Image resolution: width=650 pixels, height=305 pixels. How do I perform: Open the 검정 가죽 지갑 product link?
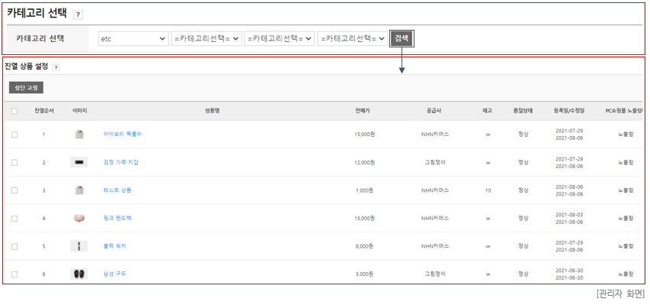[x=121, y=163]
